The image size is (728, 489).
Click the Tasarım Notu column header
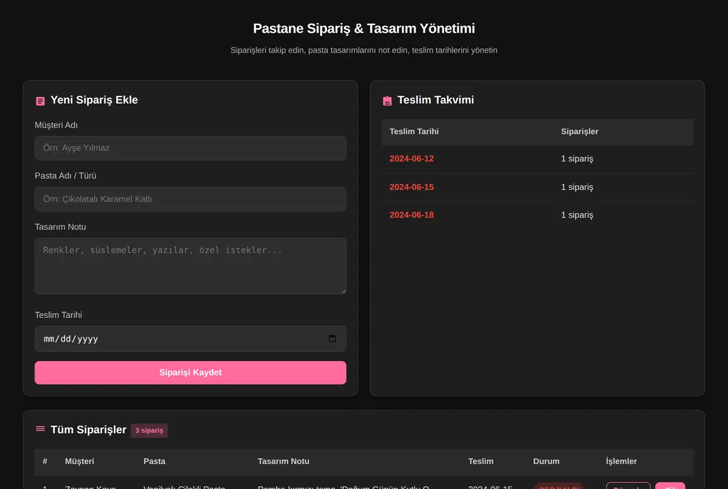[x=283, y=461]
